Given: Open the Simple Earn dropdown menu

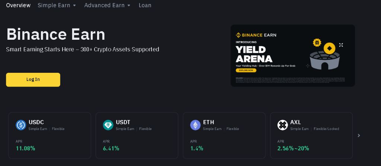Looking at the screenshot, I should 57,6.
